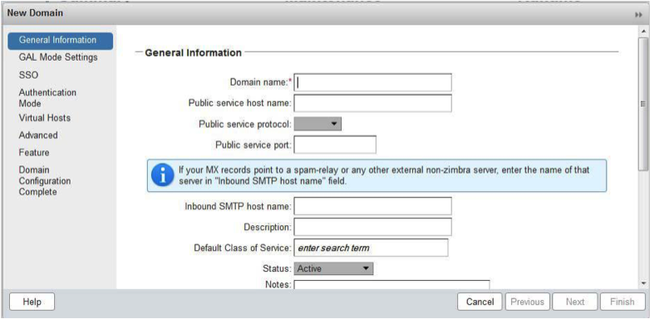Click the Previous button
The width and height of the screenshot is (650, 319).
click(x=527, y=302)
